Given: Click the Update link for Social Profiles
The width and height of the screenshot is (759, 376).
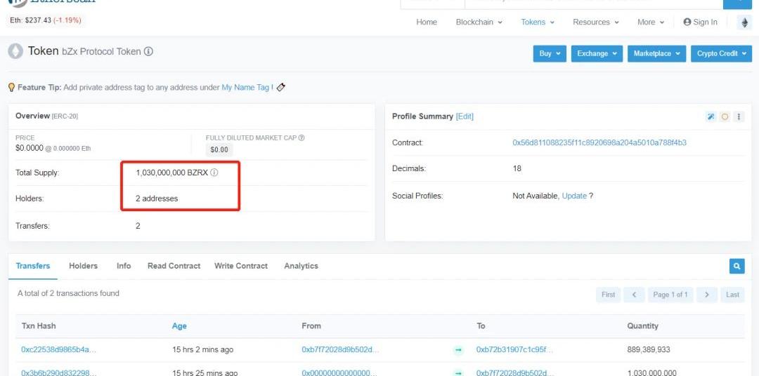Looking at the screenshot, I should (574, 196).
